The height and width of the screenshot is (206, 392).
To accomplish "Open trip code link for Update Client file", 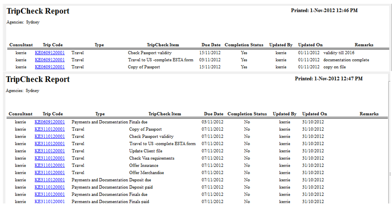I will [x=50, y=151].
